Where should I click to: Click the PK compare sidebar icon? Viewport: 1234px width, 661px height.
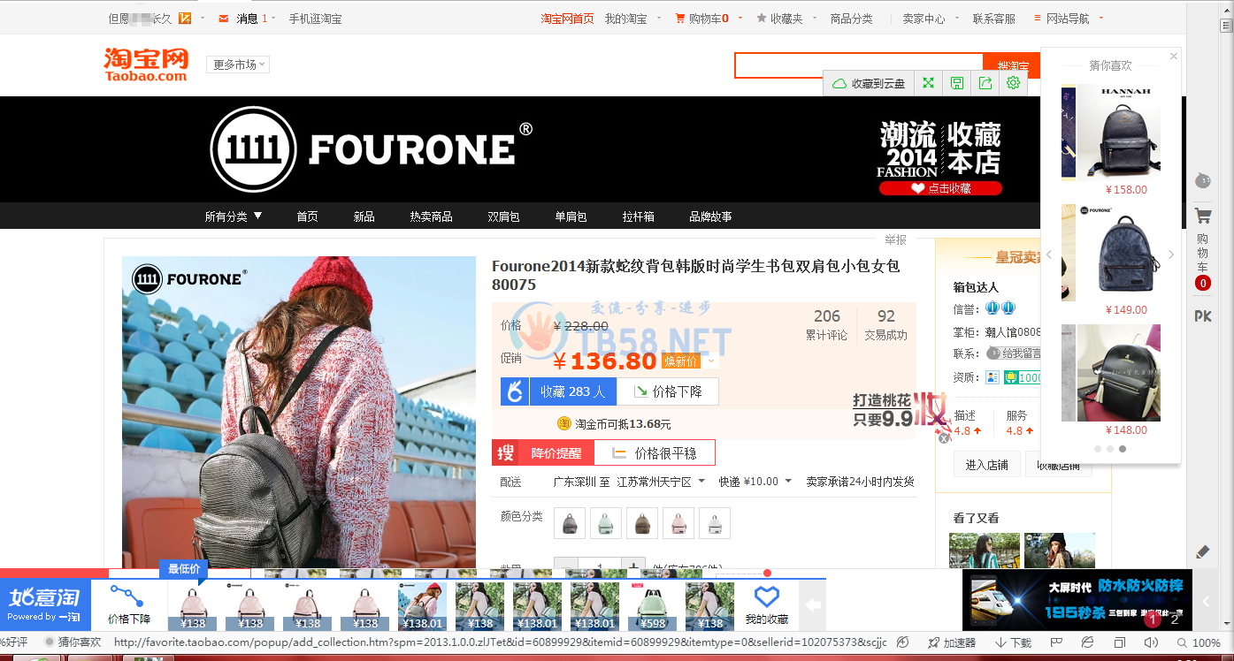pos(1202,316)
